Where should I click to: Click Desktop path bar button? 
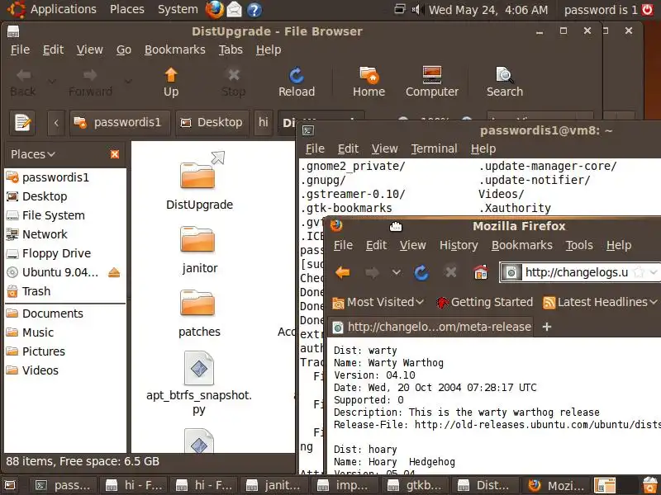[212, 122]
